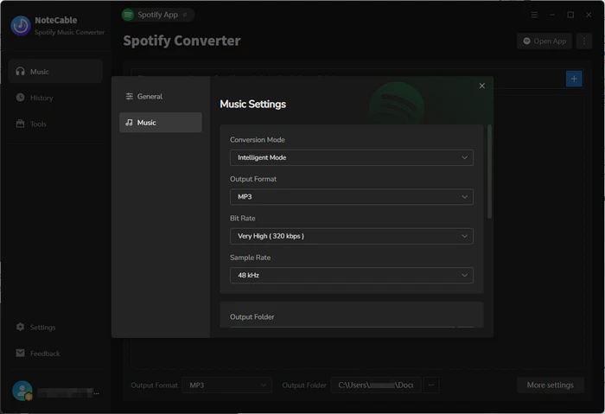Expand the Conversion Mode dropdown
605x414 pixels.
[352, 157]
